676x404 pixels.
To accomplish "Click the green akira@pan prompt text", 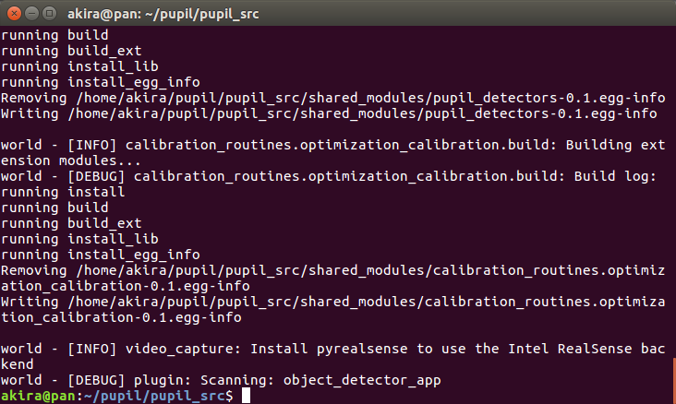I will [38, 396].
